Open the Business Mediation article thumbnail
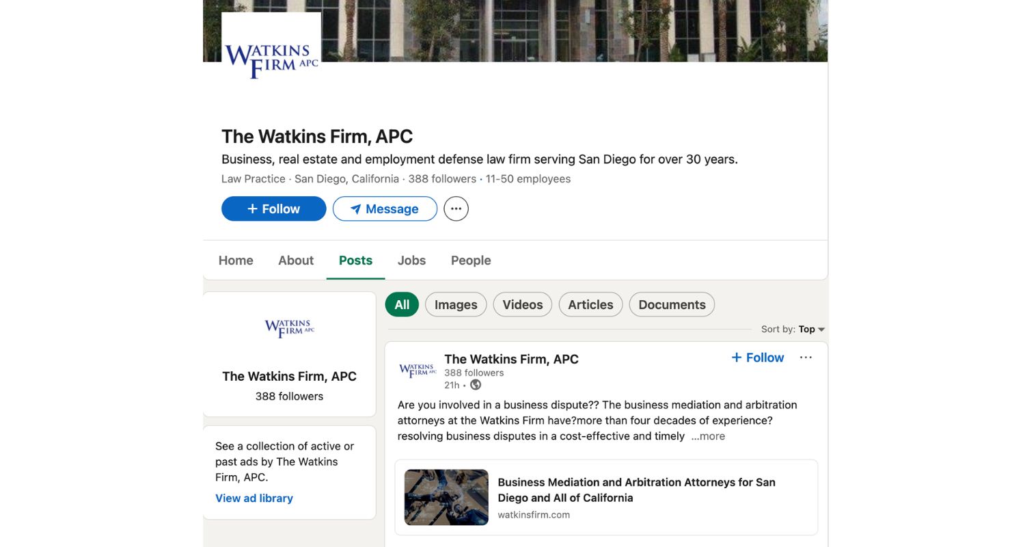The height and width of the screenshot is (547, 1025). [x=446, y=497]
